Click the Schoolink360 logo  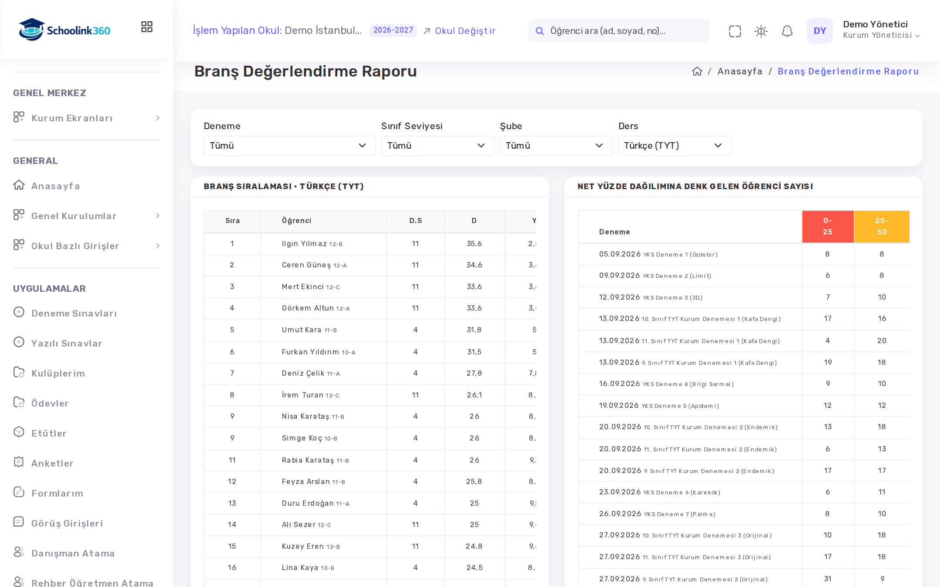pos(64,30)
